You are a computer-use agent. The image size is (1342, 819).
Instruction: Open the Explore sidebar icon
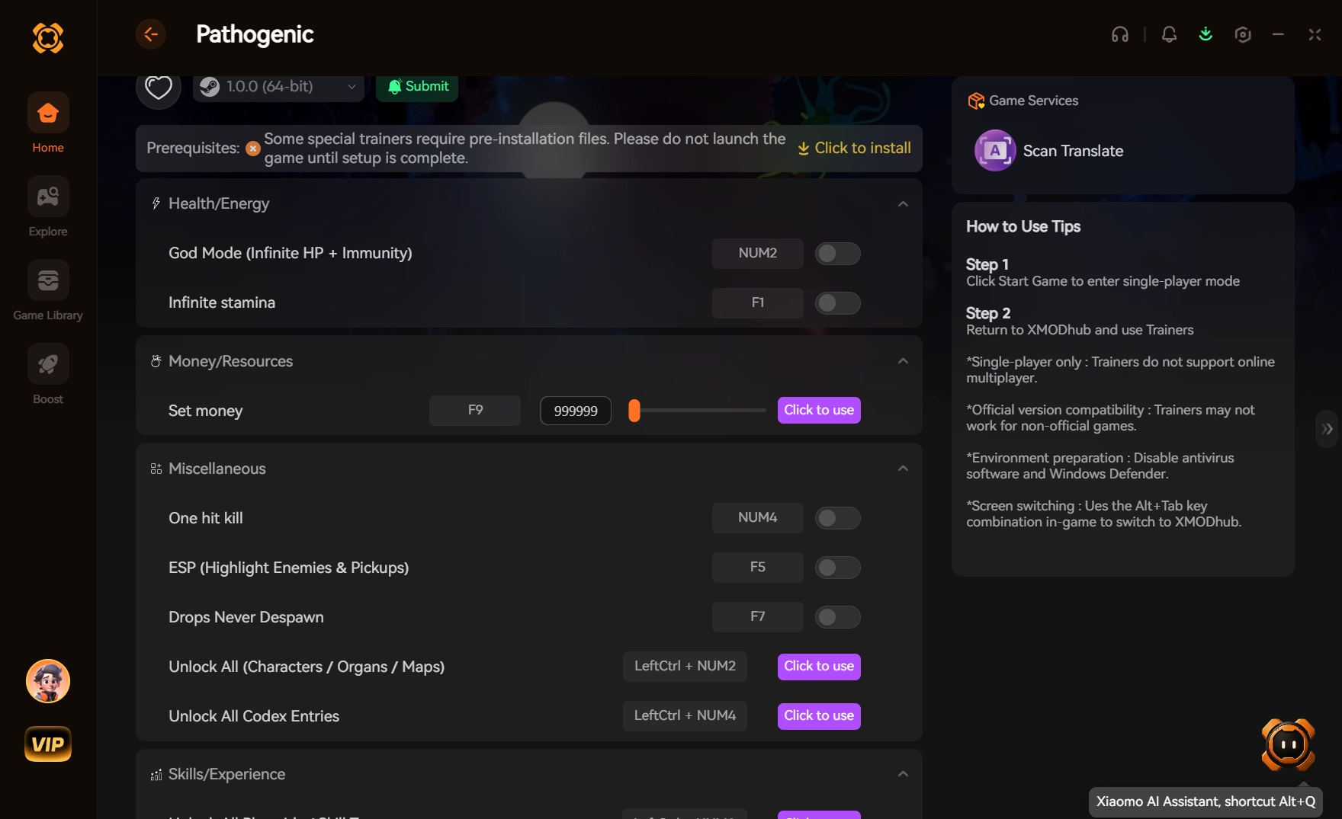click(48, 197)
